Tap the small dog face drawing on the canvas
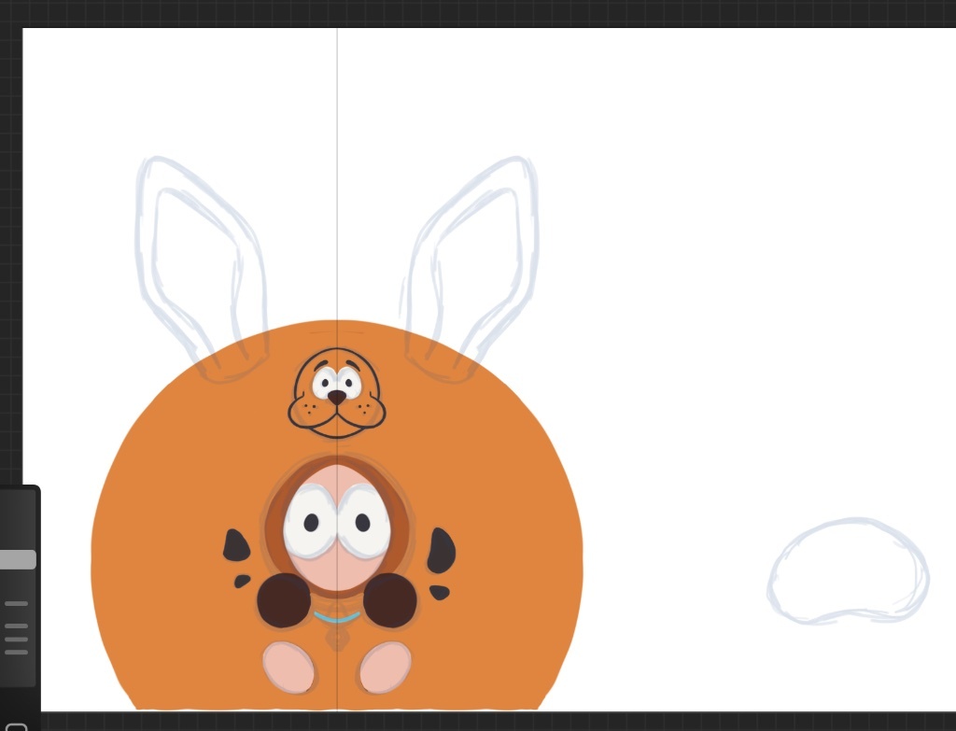This screenshot has height=731, width=956. (336, 393)
